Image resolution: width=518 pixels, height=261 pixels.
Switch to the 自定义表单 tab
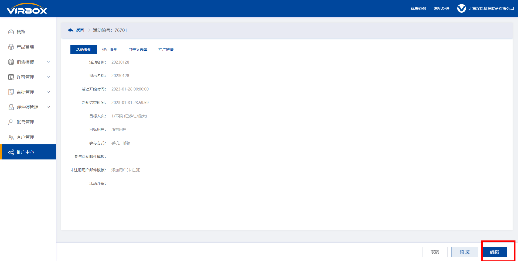138,50
